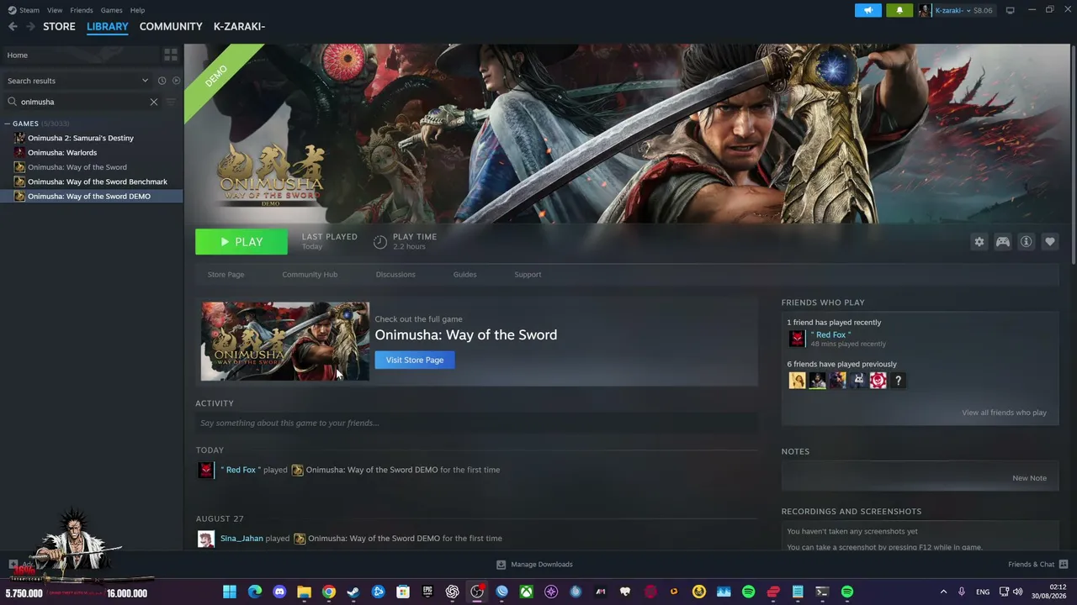The height and width of the screenshot is (605, 1077).
Task: Clear the onimusha search text
Action: click(154, 102)
